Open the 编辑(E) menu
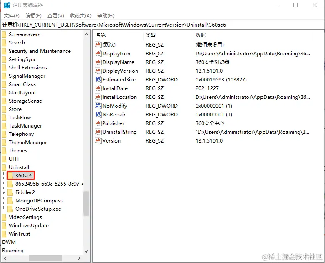Viewport: 325px width, 263px height. (33, 16)
